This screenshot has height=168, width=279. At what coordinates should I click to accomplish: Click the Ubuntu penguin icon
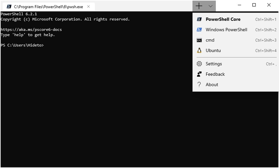pyautogui.click(x=199, y=50)
